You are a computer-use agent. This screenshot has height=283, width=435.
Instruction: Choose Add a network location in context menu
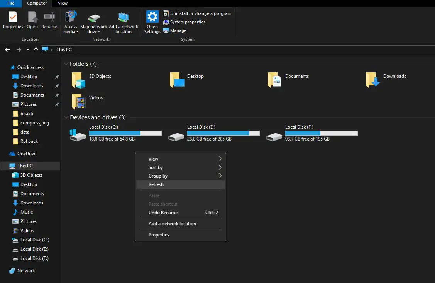[181, 224]
